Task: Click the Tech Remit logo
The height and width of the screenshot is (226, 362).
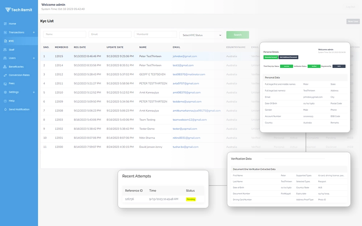Action: tap(19, 10)
